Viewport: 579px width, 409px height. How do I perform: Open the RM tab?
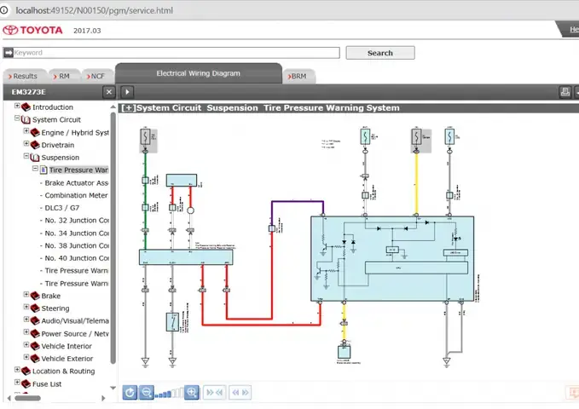point(64,76)
